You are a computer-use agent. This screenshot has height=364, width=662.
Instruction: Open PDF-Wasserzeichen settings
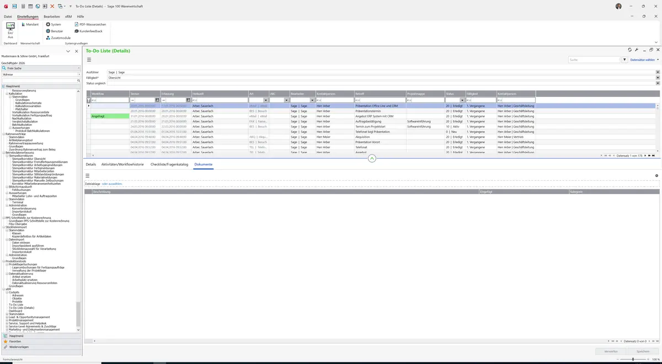click(90, 24)
